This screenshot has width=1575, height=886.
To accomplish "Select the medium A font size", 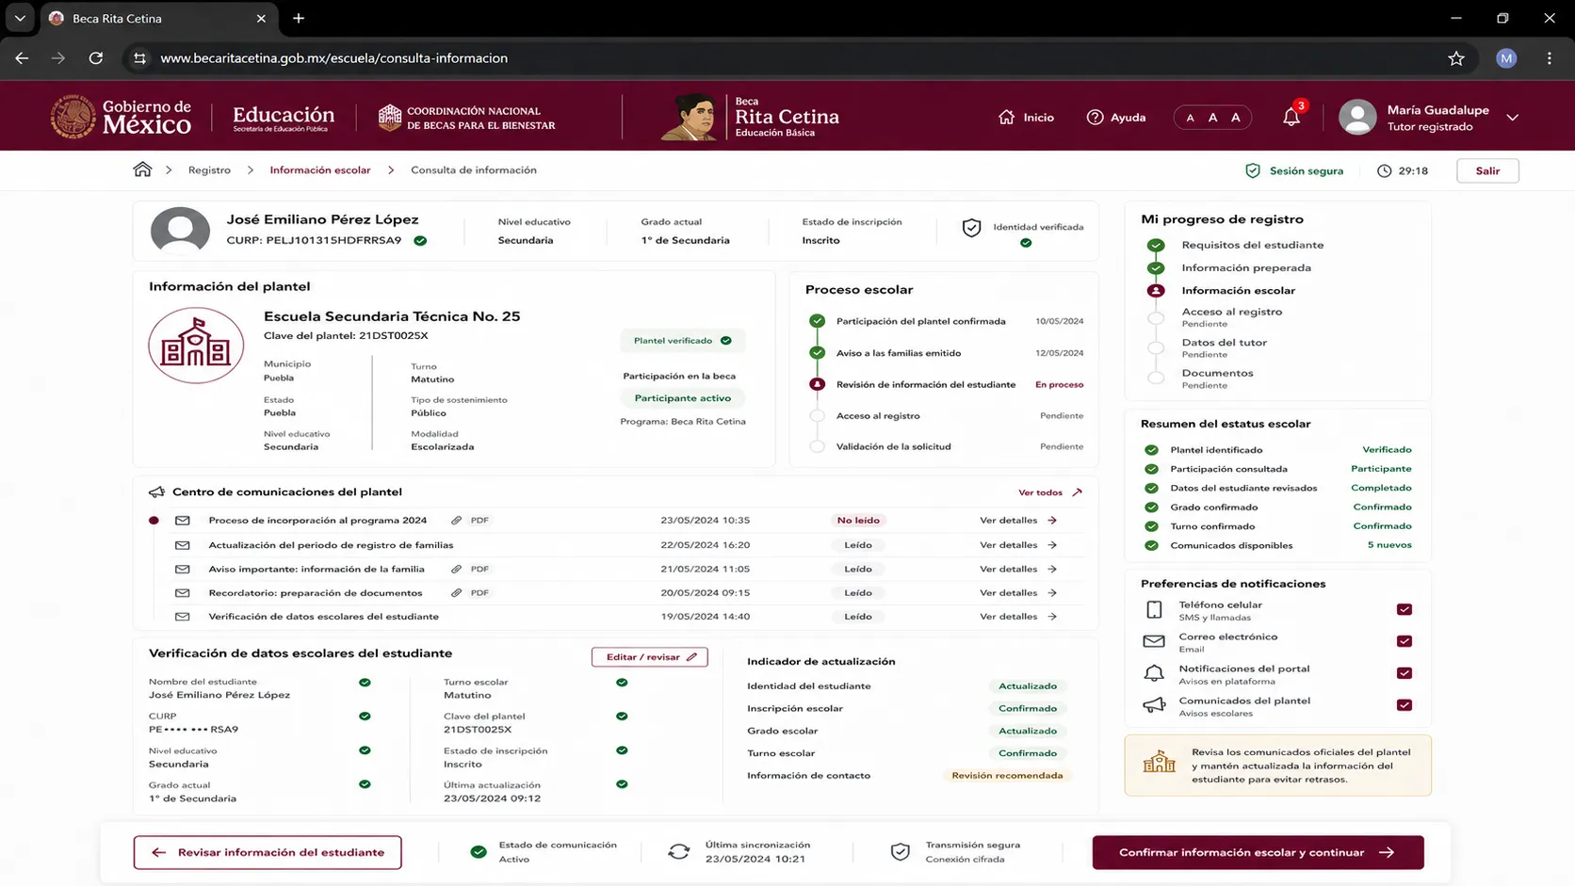I will pyautogui.click(x=1212, y=118).
